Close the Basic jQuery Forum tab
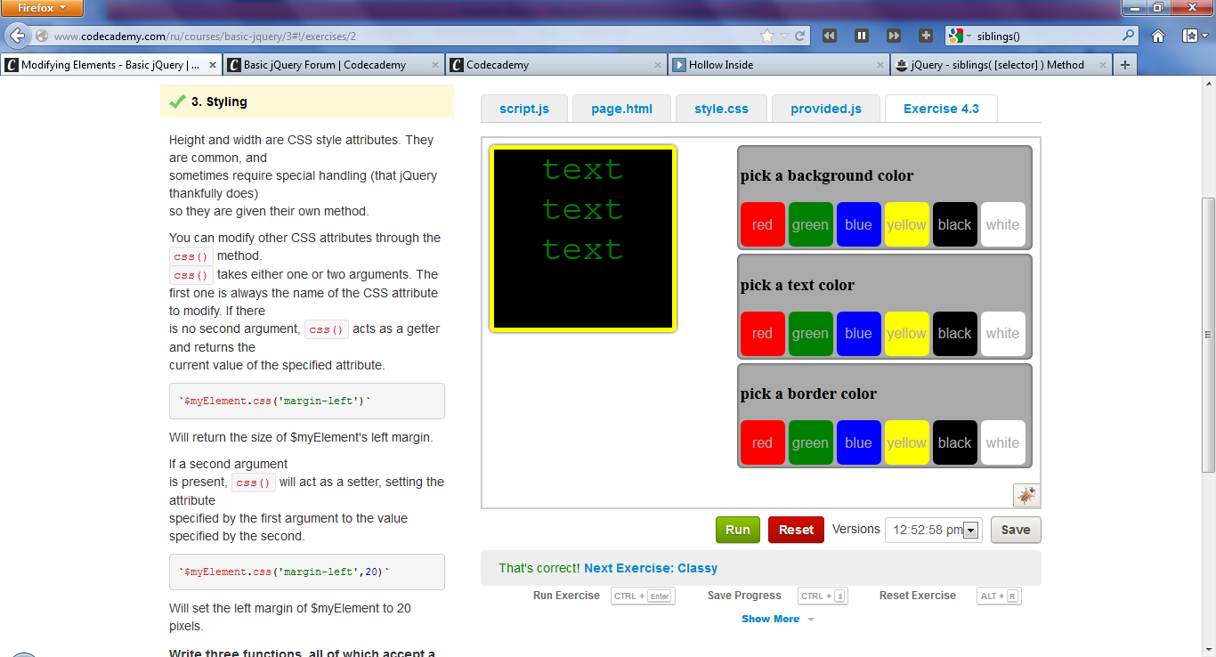 (x=435, y=65)
